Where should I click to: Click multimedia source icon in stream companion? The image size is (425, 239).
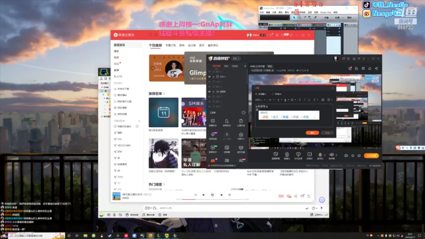click(x=309, y=155)
